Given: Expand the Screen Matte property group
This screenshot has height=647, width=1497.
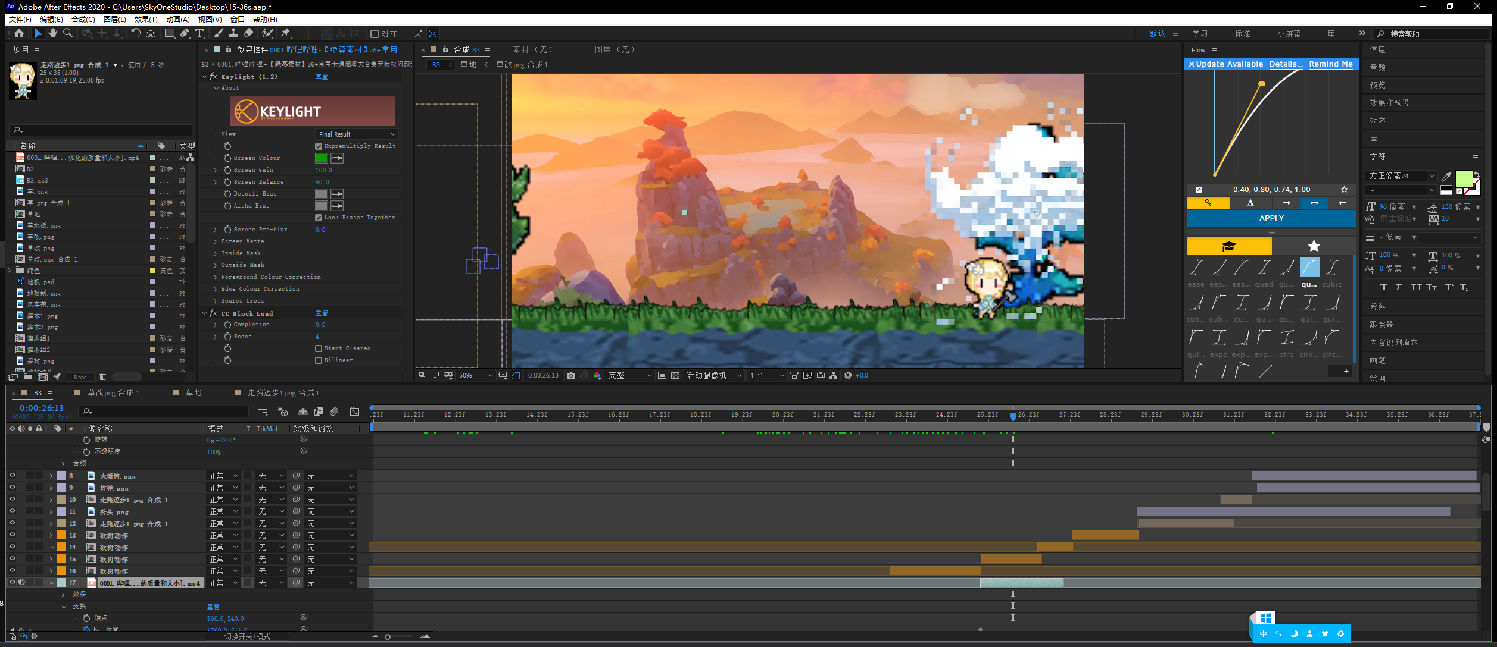Looking at the screenshot, I should [x=216, y=241].
